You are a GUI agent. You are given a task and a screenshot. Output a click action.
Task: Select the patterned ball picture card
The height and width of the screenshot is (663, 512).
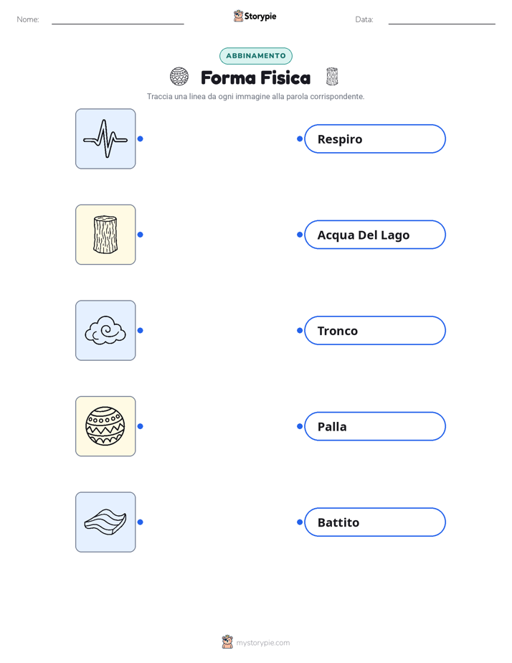[105, 426]
